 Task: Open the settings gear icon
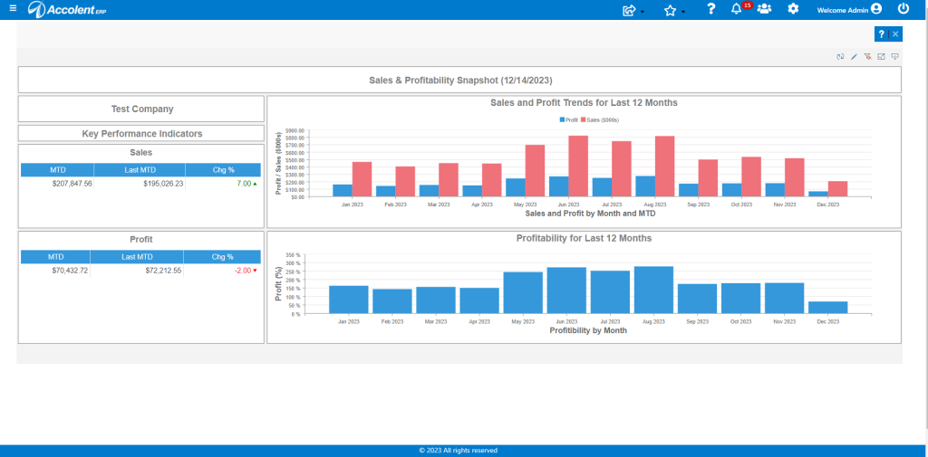coord(793,9)
